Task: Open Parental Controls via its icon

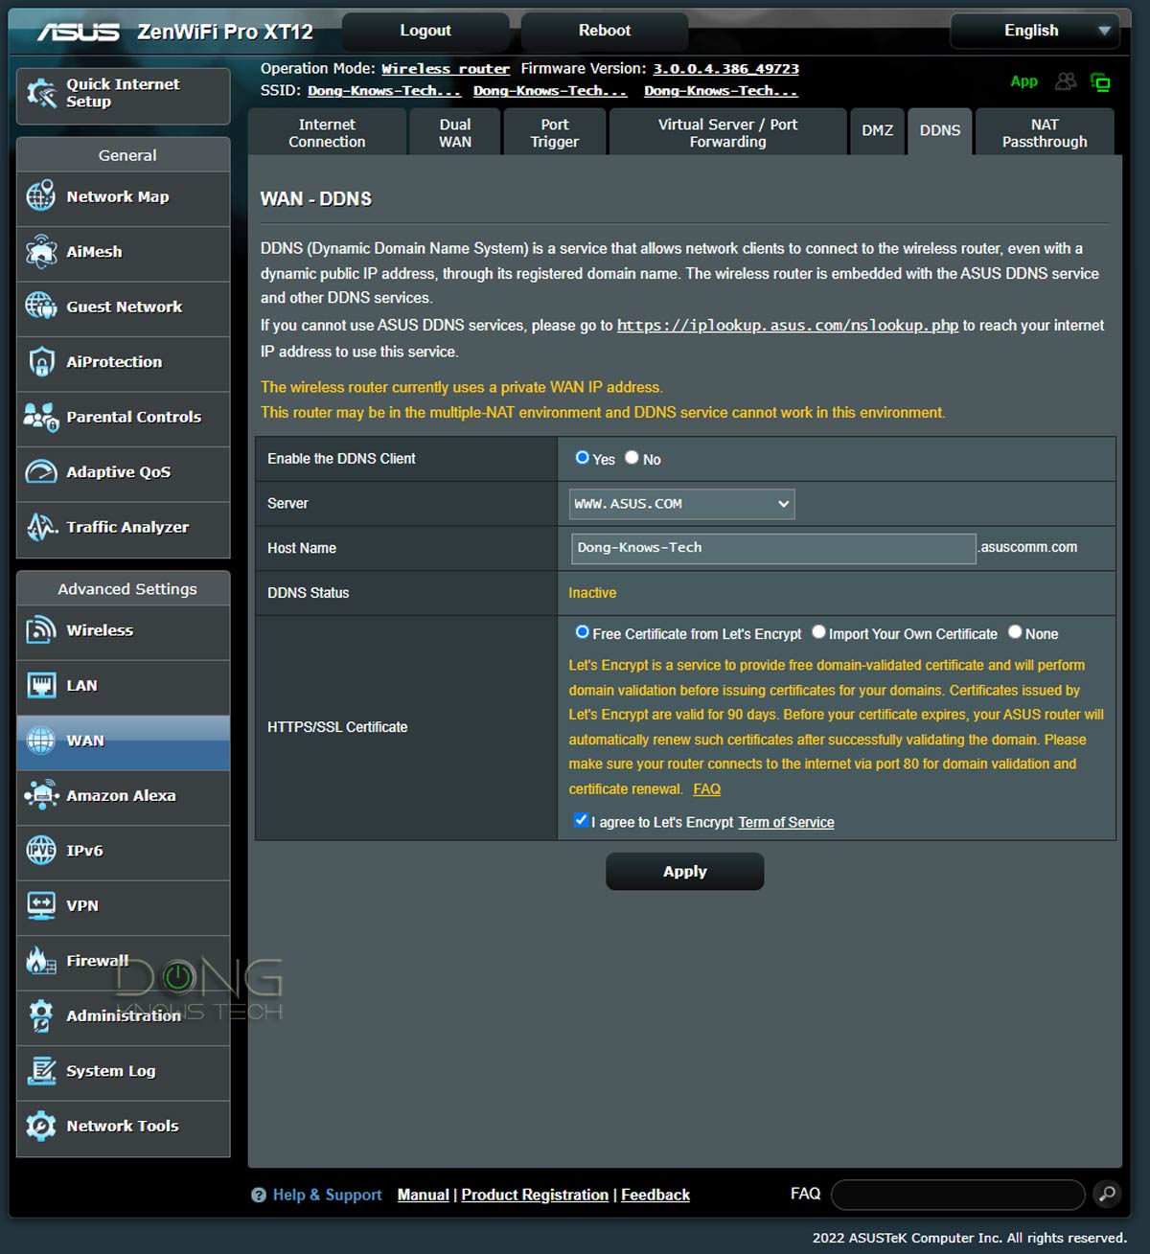Action: pos(40,417)
